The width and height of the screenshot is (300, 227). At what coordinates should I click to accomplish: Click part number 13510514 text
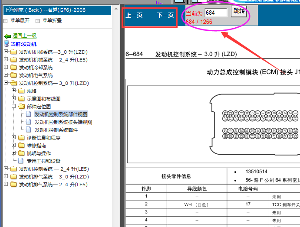coord(257,172)
